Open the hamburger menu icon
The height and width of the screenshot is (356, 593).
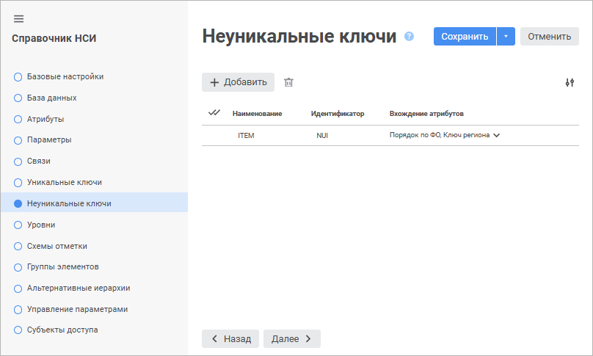[18, 18]
